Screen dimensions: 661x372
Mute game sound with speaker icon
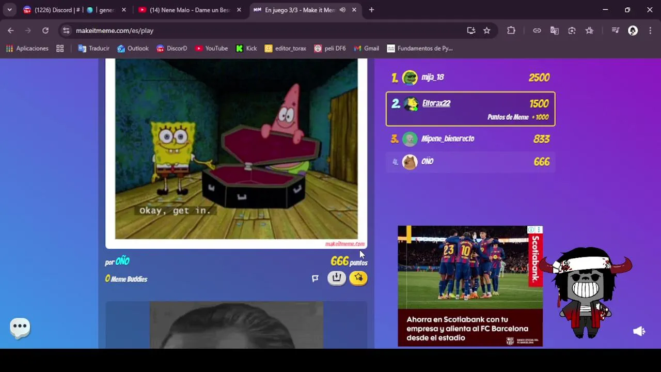pos(639,331)
